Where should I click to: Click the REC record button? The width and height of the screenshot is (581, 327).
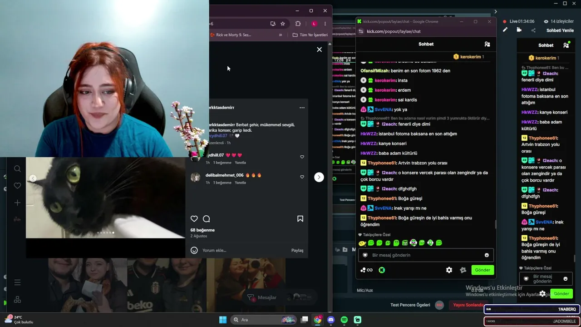tap(439, 305)
